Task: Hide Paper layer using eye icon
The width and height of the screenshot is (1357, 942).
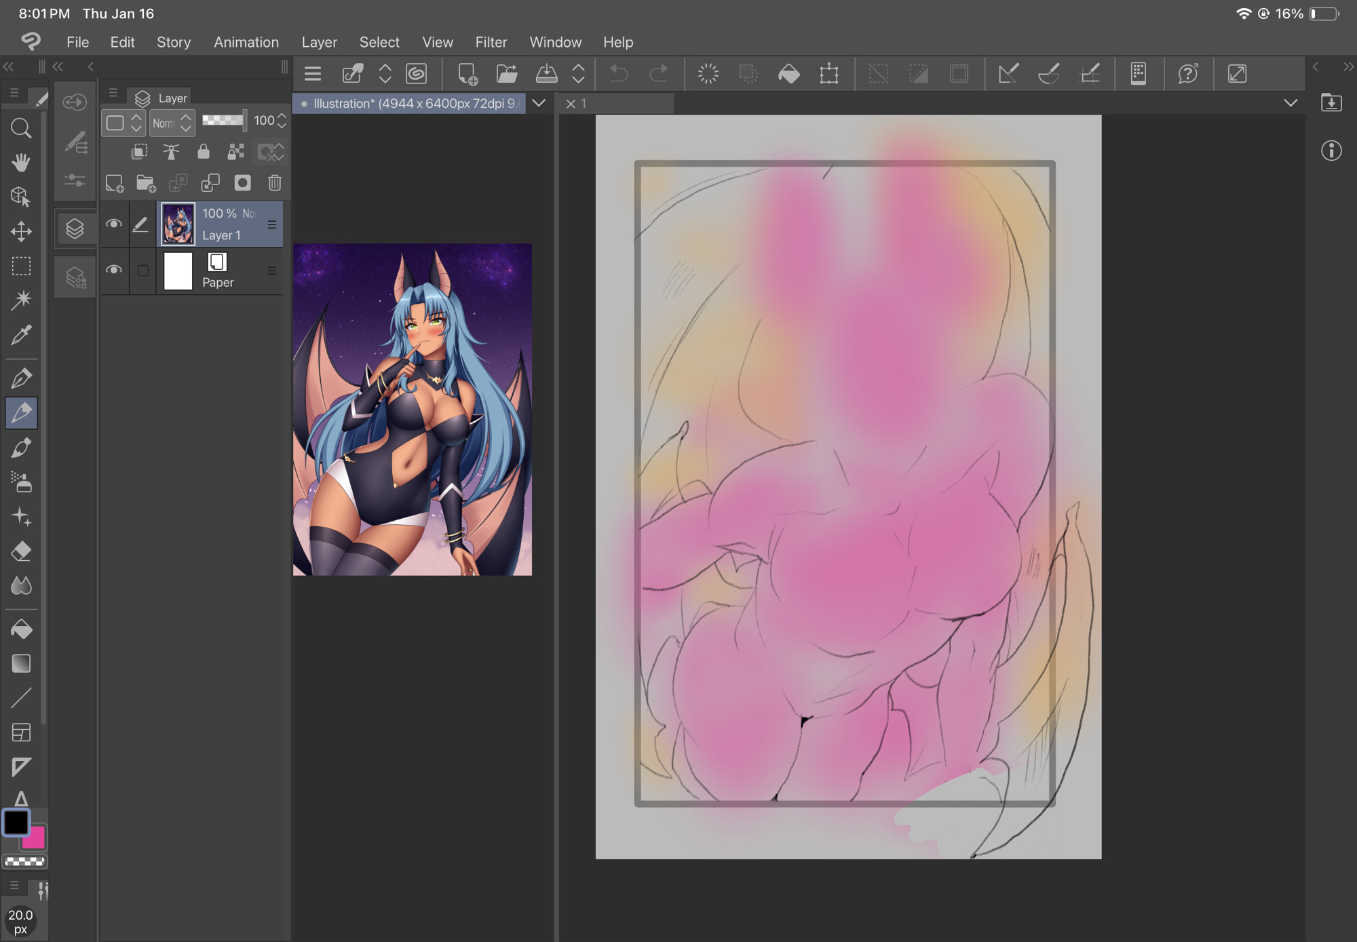Action: click(114, 270)
